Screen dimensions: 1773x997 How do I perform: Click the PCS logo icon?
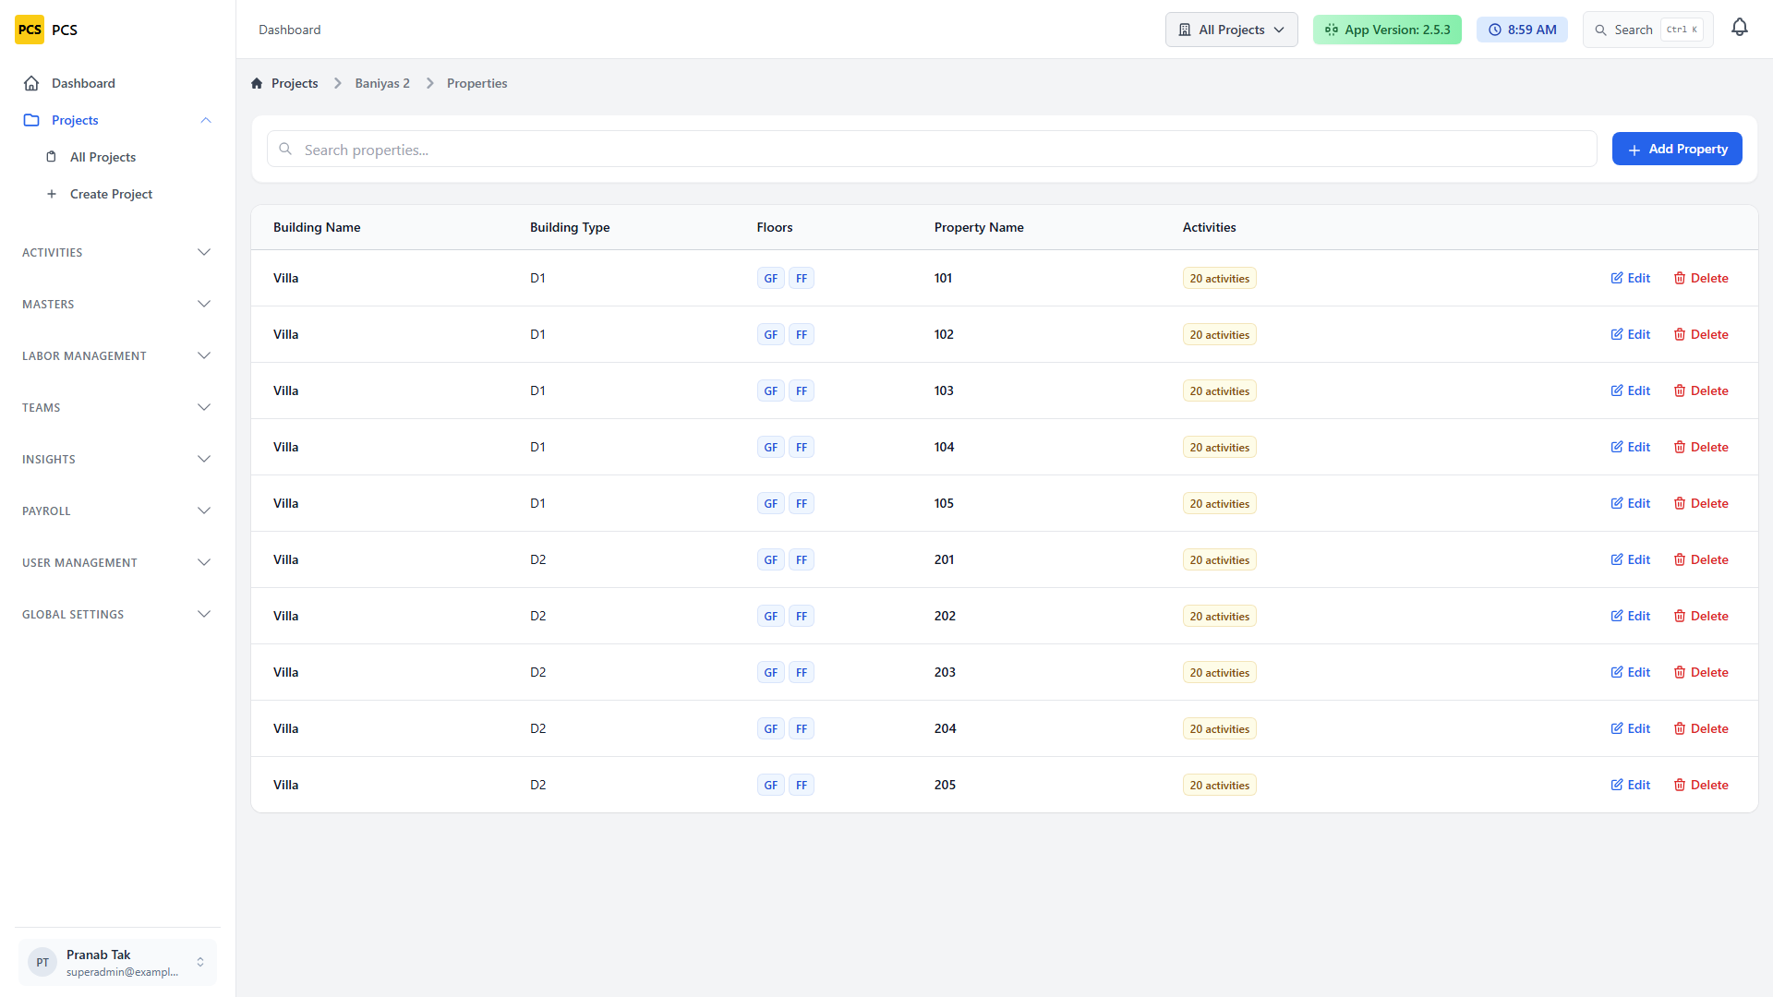pyautogui.click(x=30, y=30)
